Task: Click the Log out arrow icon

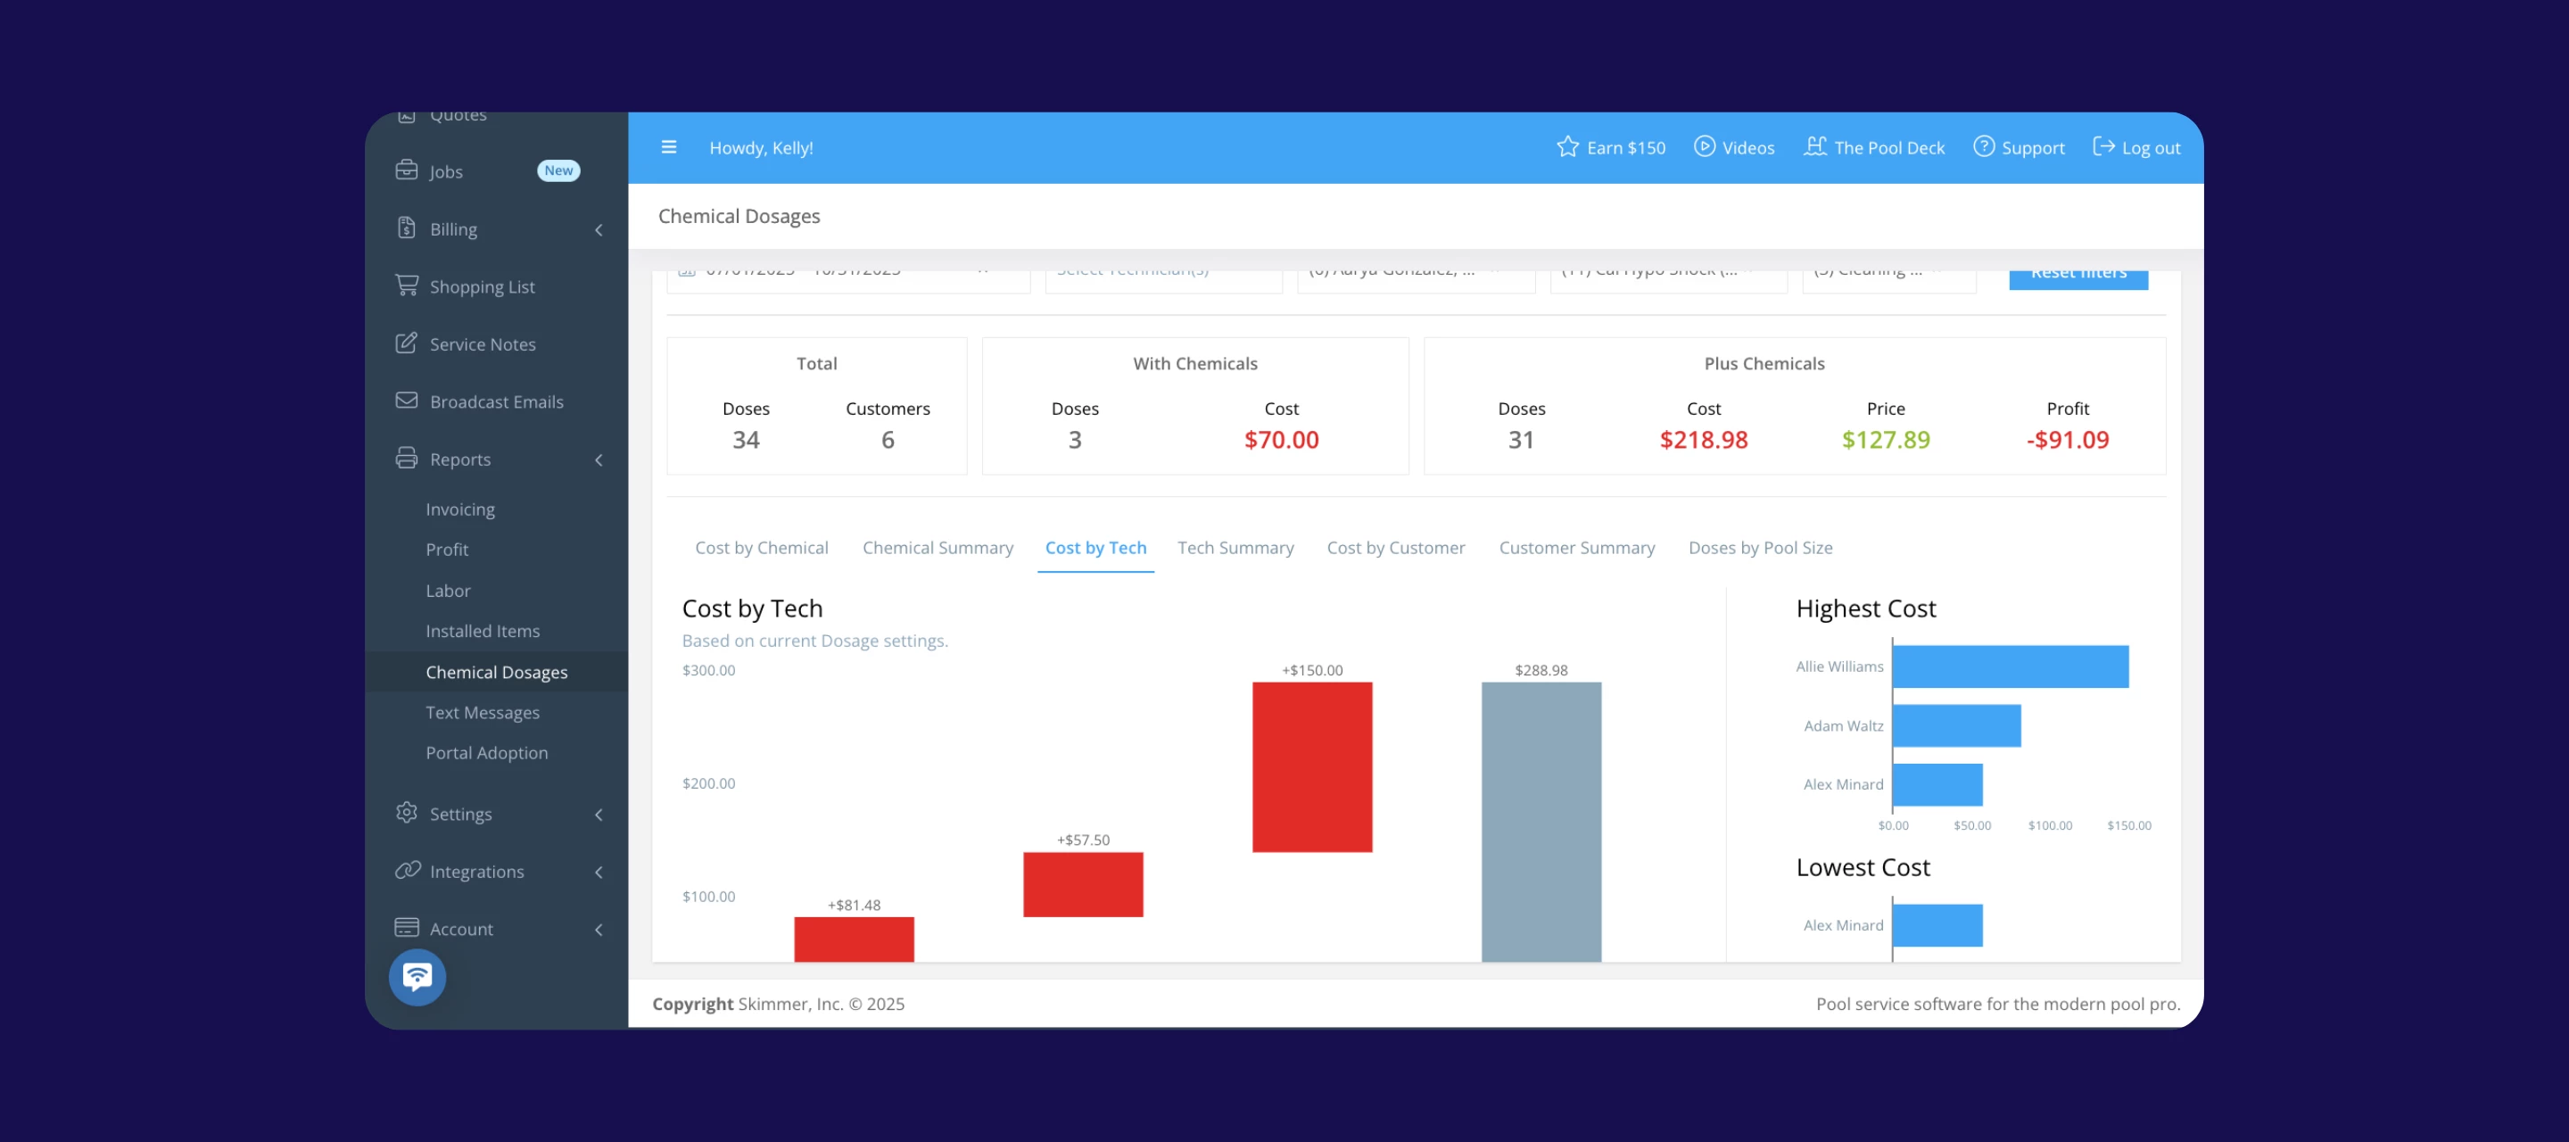Action: pyautogui.click(x=2103, y=146)
